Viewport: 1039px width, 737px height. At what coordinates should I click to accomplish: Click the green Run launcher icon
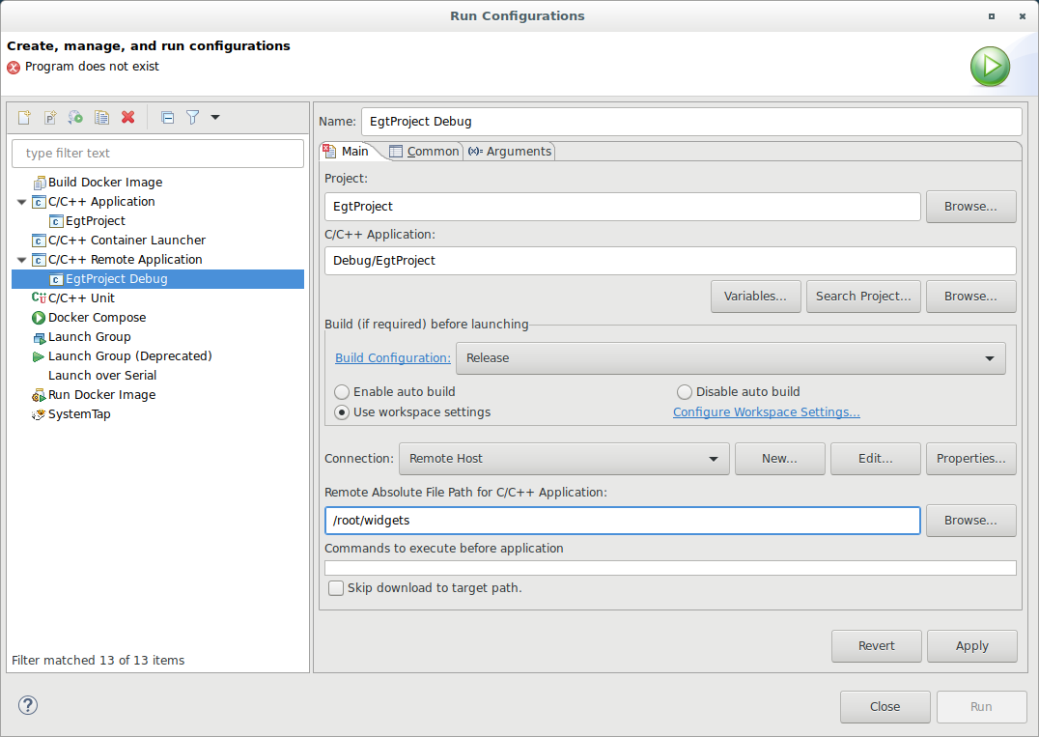(x=989, y=68)
